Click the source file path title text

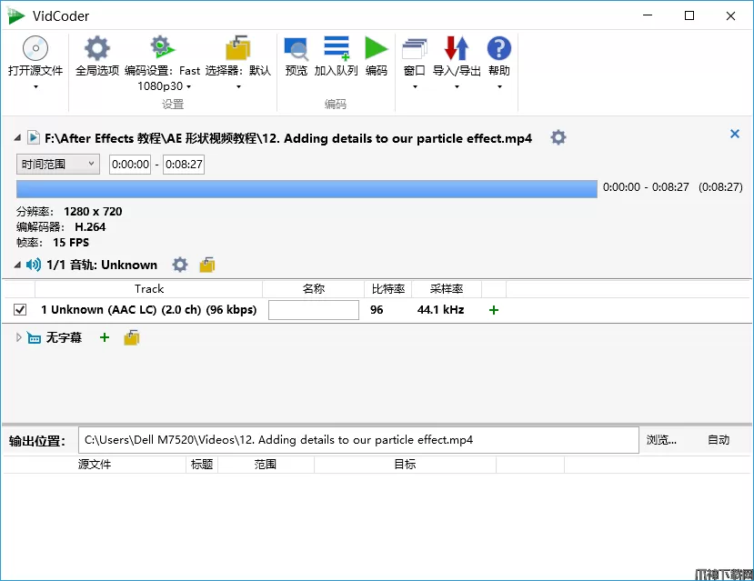coord(288,138)
